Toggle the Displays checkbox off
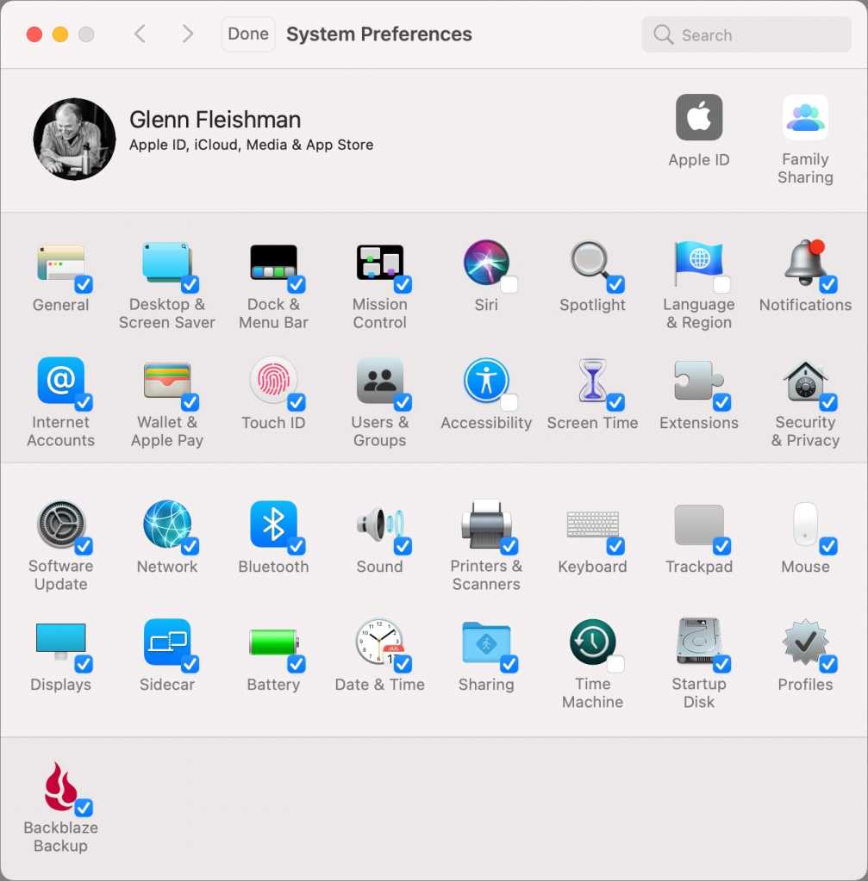 tap(84, 664)
